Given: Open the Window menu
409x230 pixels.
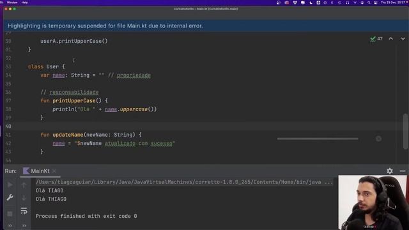Looking at the screenshot, I should pos(12,3).
